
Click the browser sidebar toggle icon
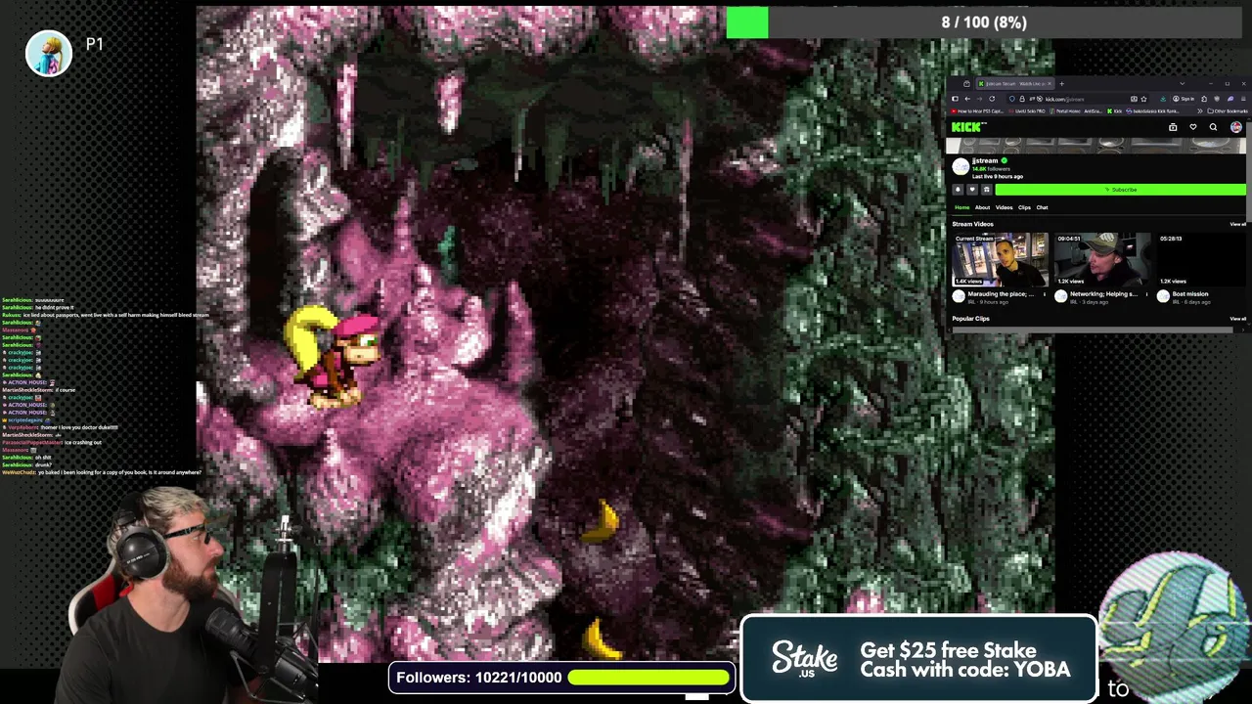pyautogui.click(x=955, y=99)
